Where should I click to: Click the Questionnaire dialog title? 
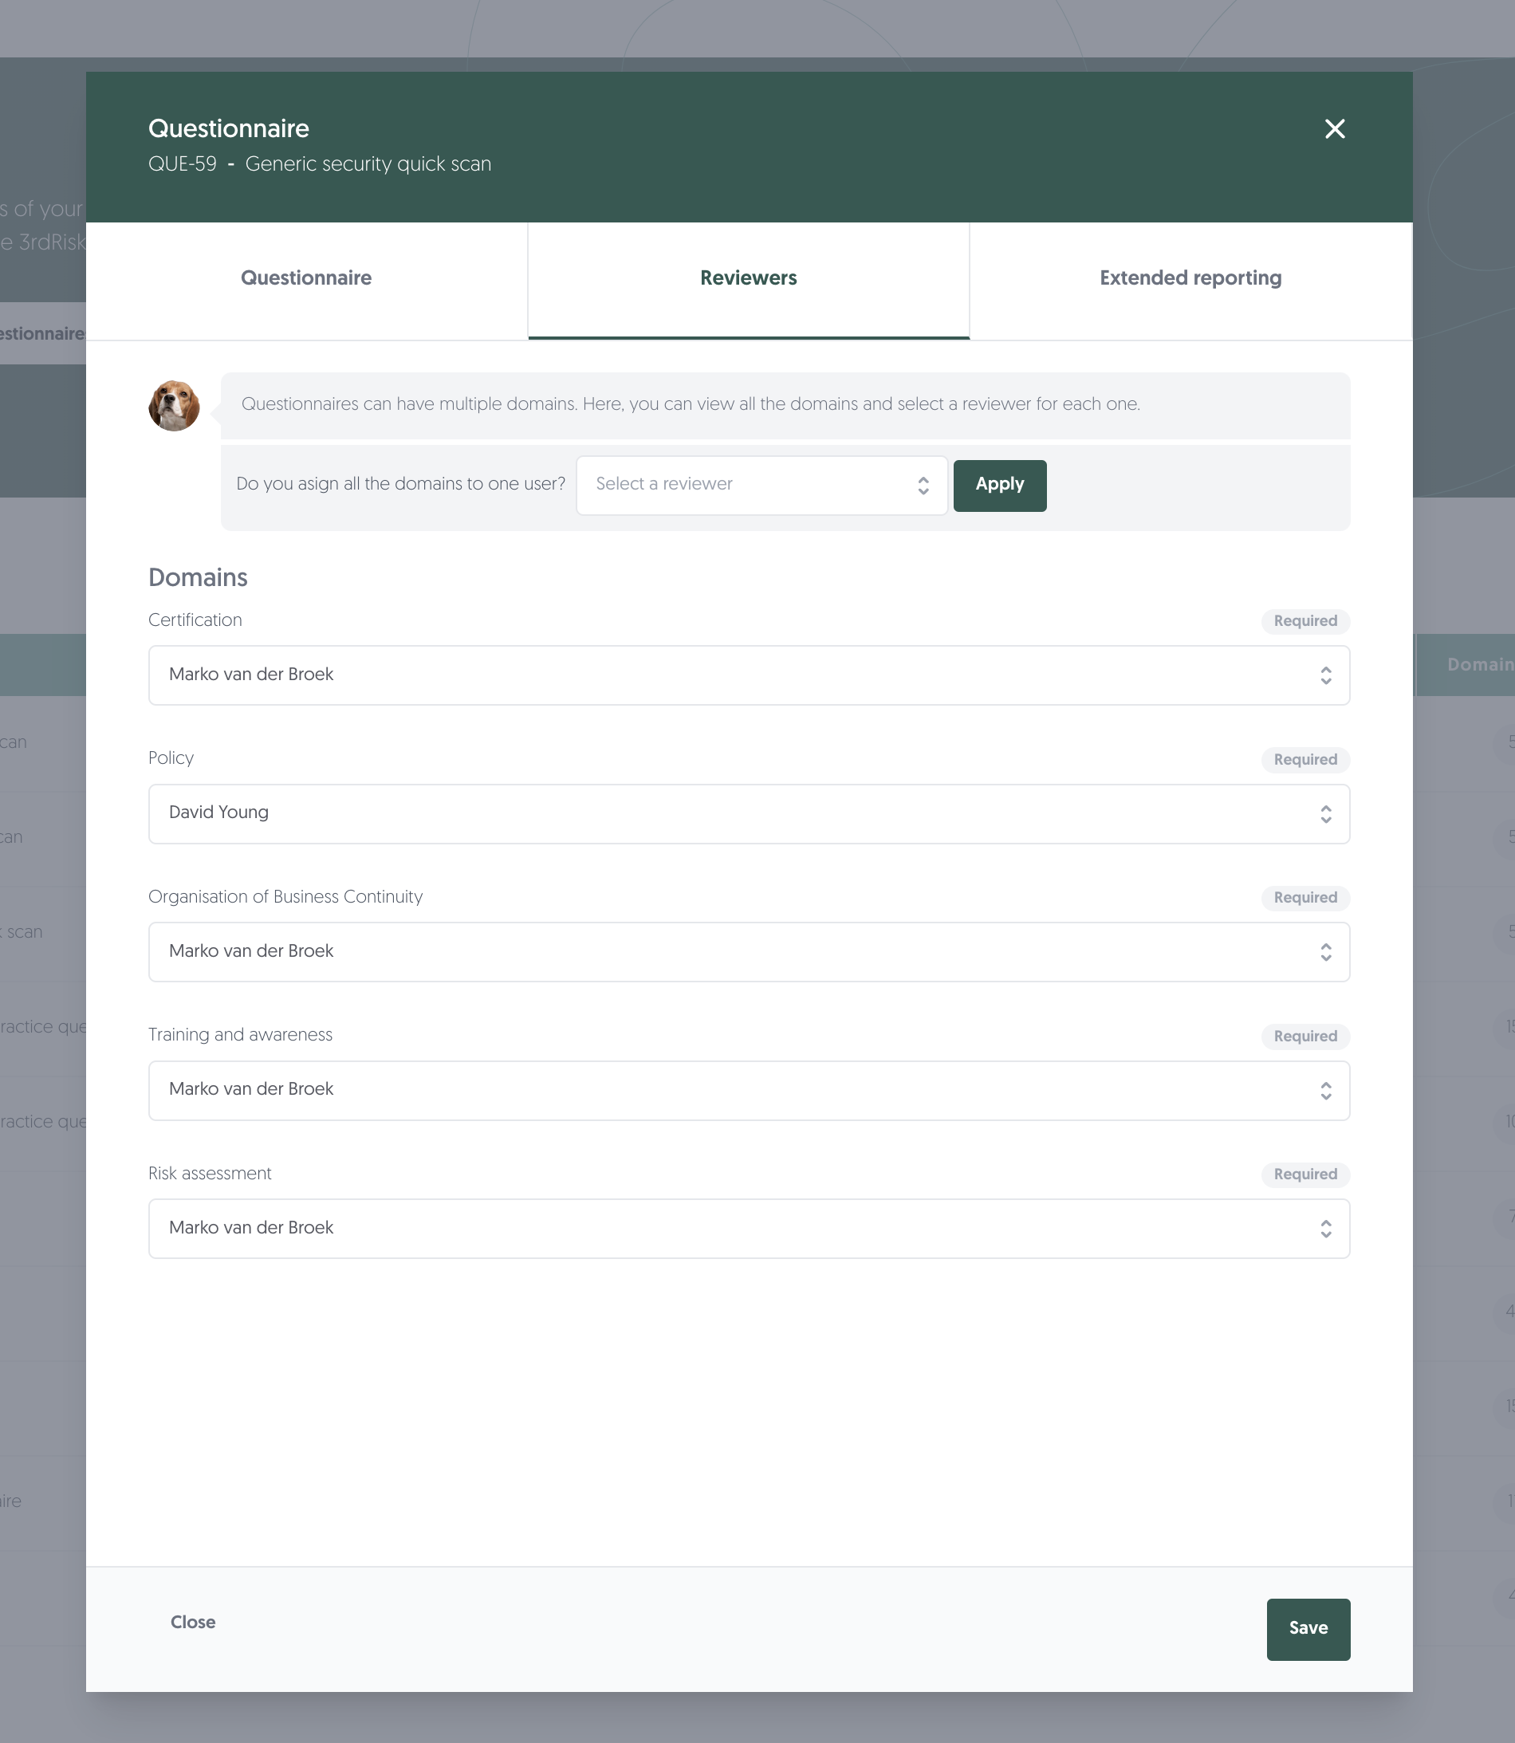(229, 128)
